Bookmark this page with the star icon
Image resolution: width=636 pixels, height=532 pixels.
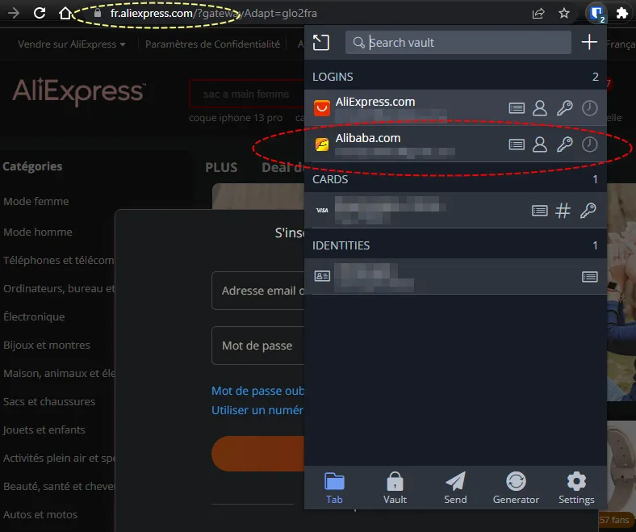564,14
